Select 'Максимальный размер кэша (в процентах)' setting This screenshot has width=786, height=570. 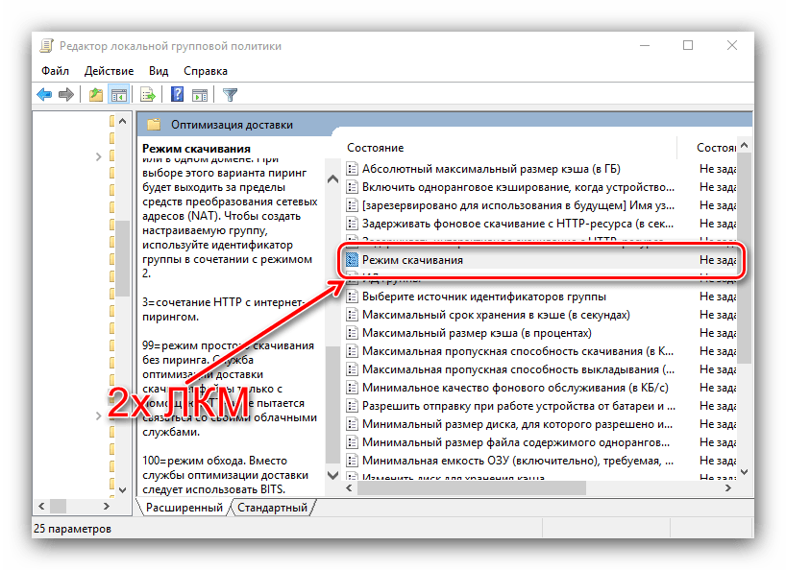click(x=475, y=333)
